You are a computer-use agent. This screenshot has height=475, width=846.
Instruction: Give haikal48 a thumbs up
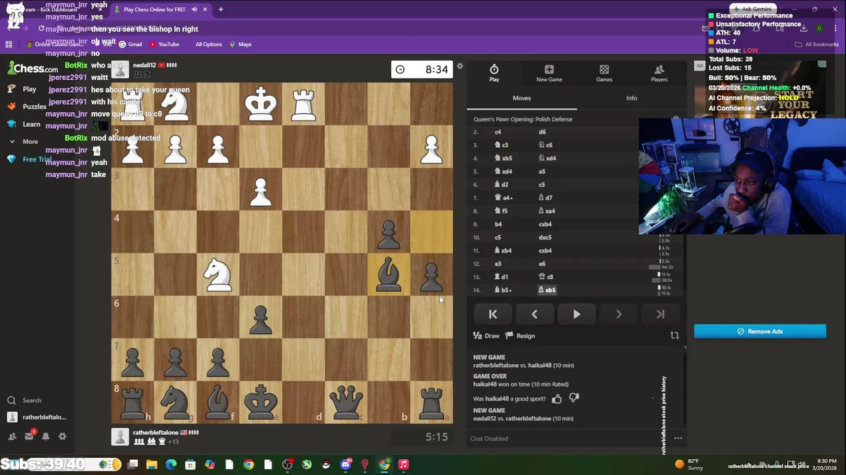(x=557, y=398)
